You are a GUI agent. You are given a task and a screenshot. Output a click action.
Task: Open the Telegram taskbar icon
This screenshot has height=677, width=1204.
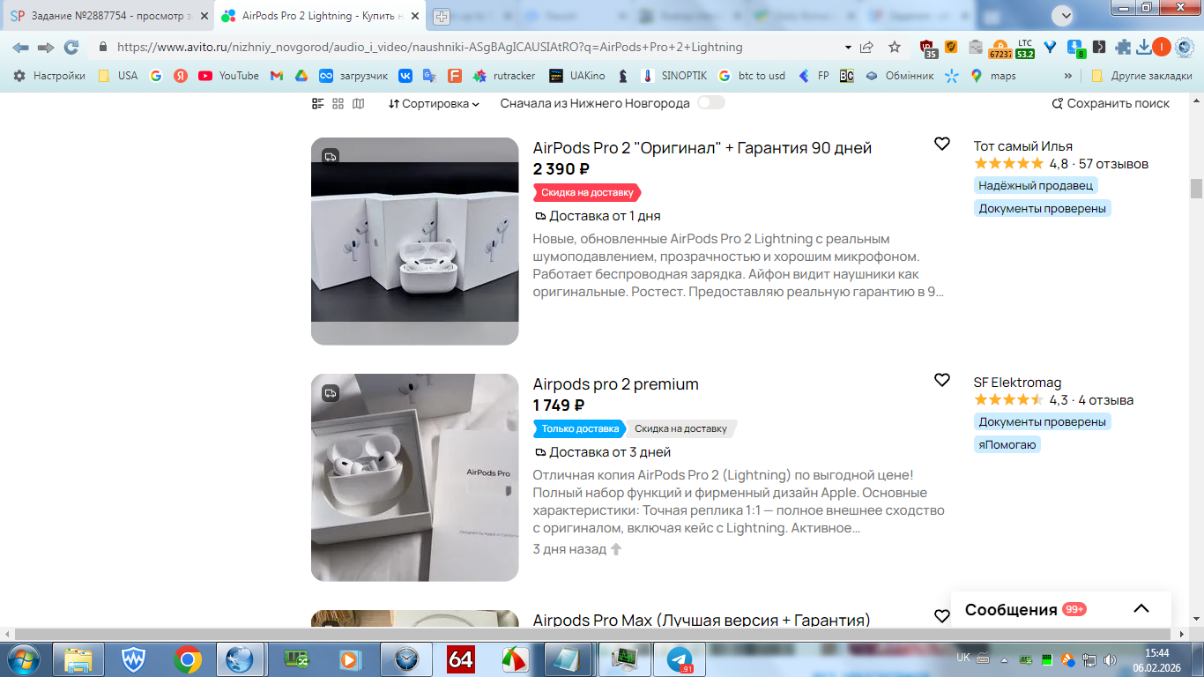point(679,658)
